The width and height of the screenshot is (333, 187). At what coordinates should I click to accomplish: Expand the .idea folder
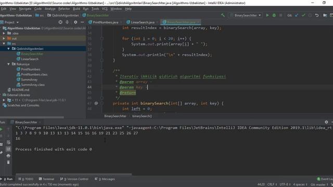4,33
